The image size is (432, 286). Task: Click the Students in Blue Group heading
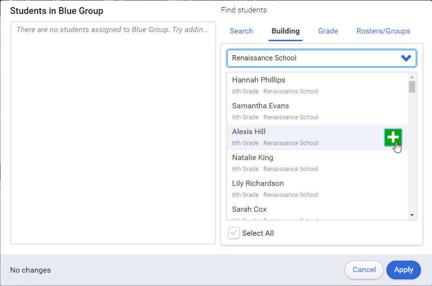click(x=57, y=11)
